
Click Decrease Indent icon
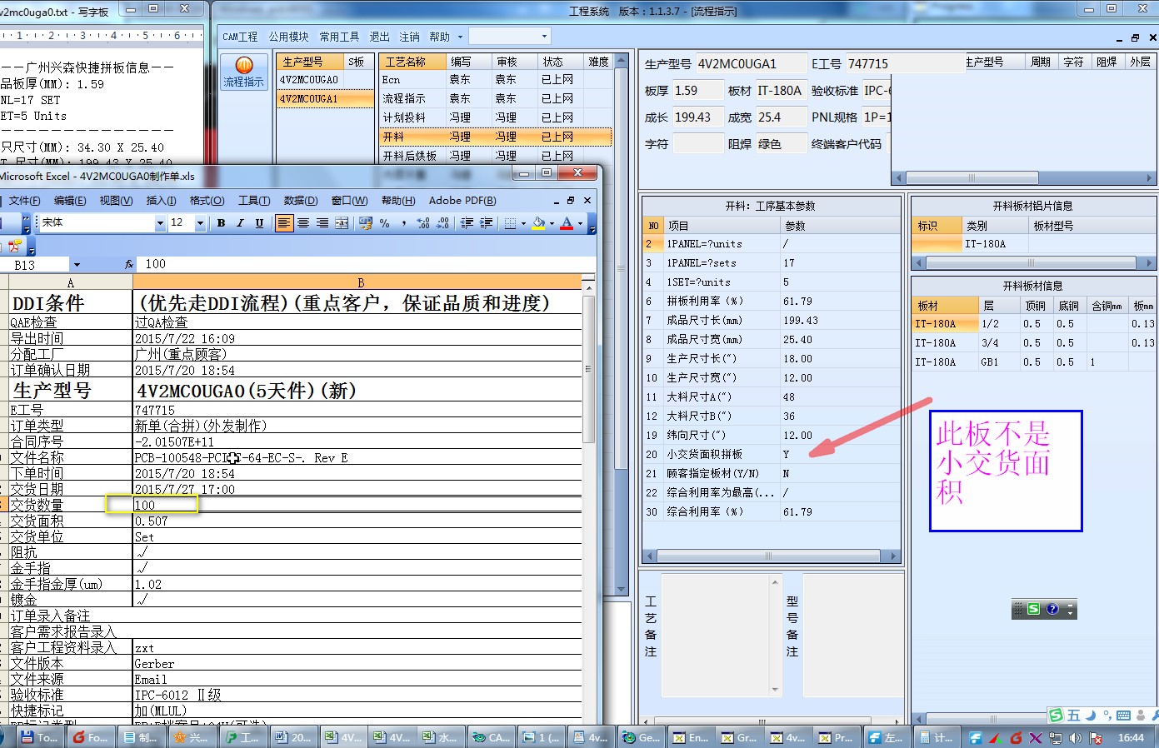467,223
